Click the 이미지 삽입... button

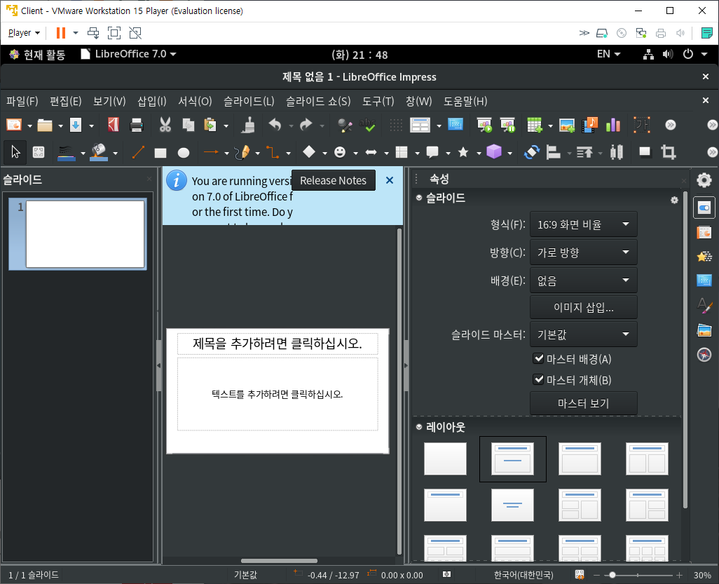583,307
